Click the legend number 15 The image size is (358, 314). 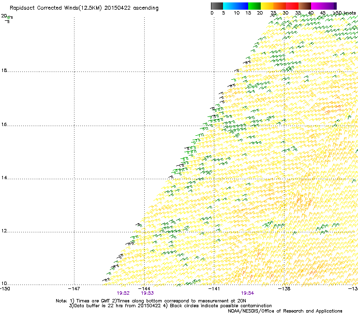248,13
